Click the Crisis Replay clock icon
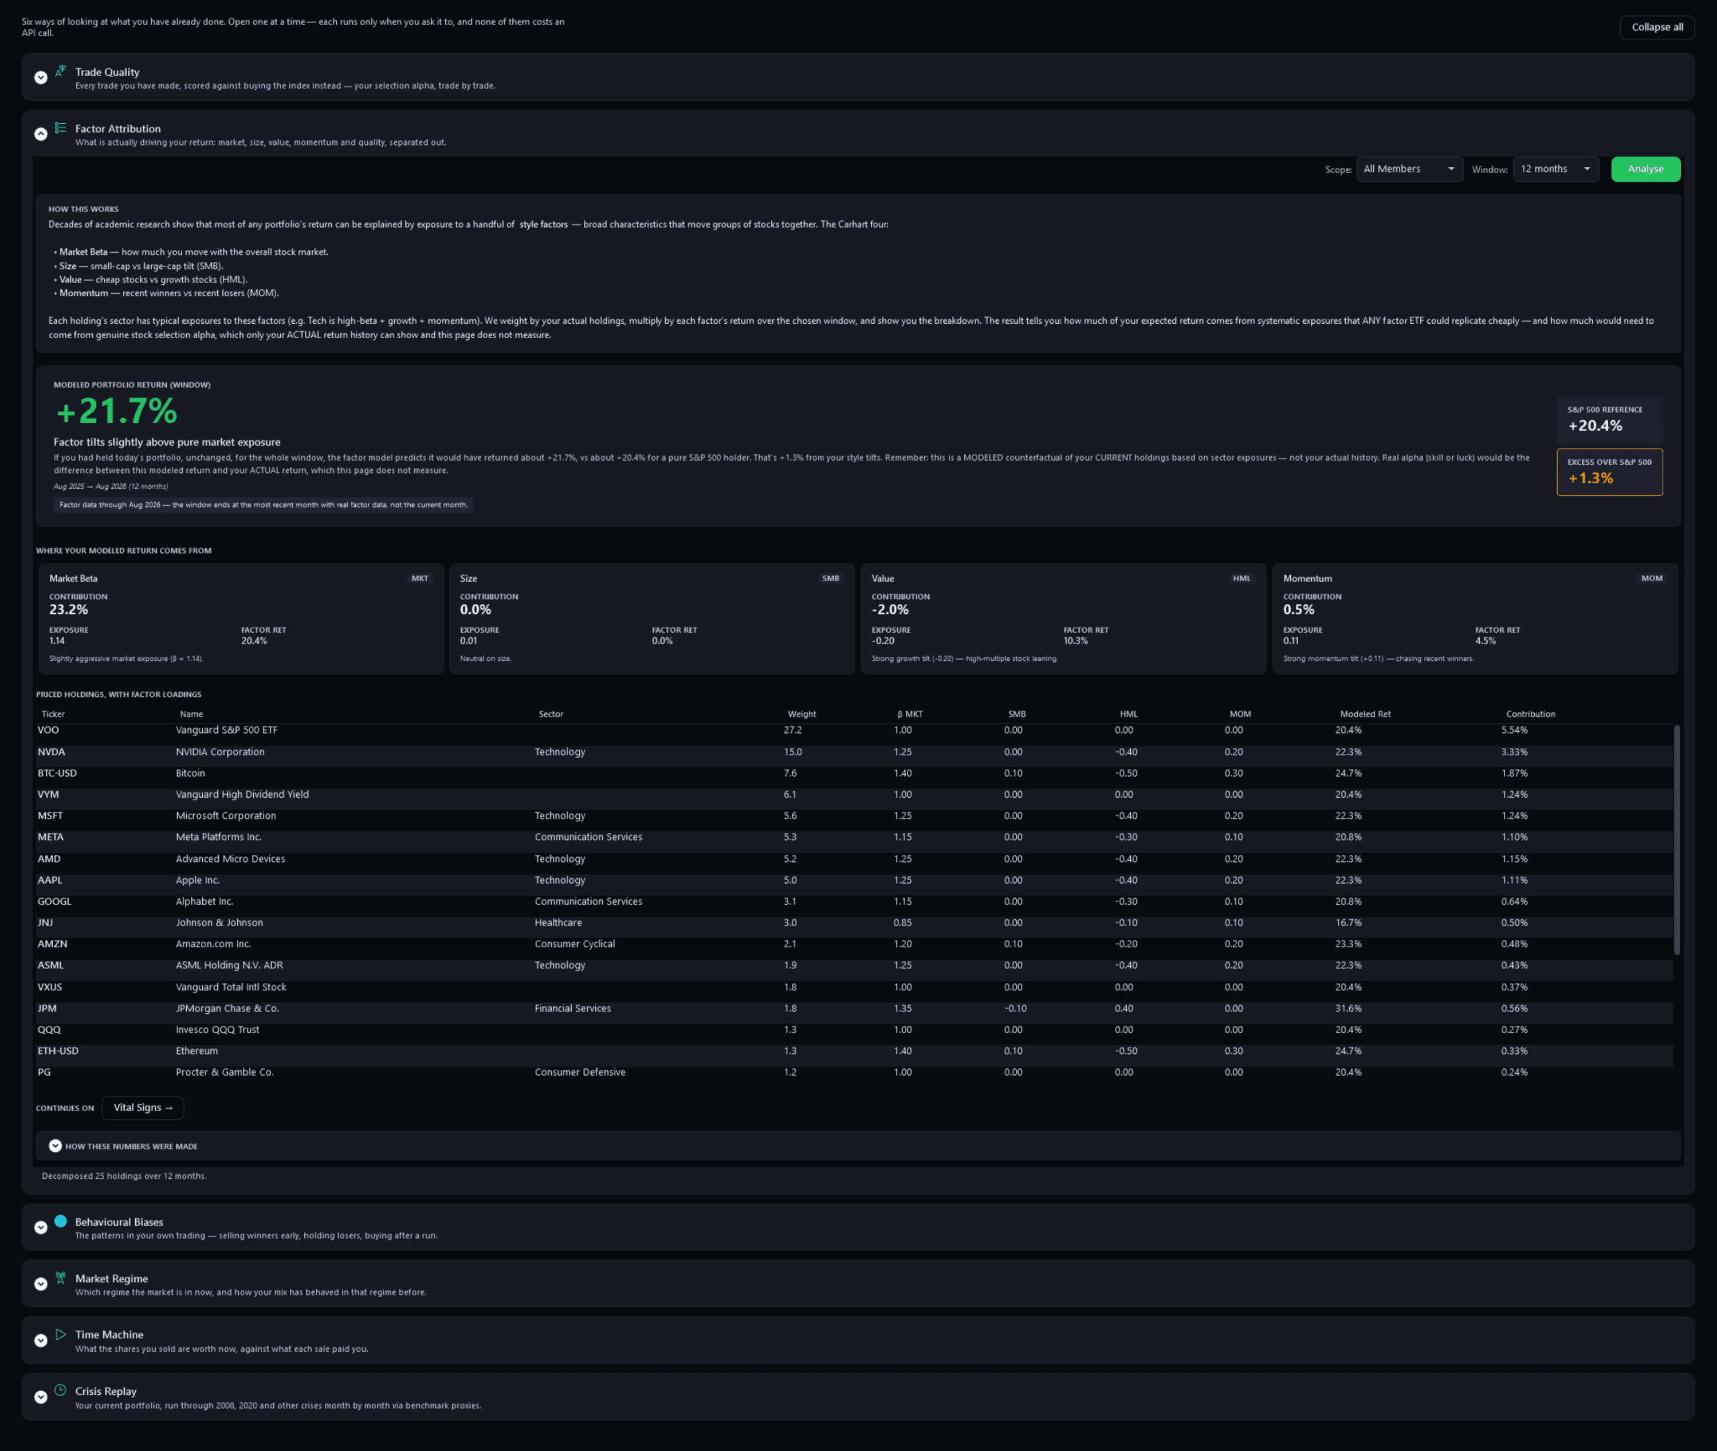 tap(60, 1390)
